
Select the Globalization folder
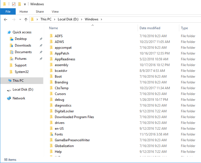(x=64, y=146)
